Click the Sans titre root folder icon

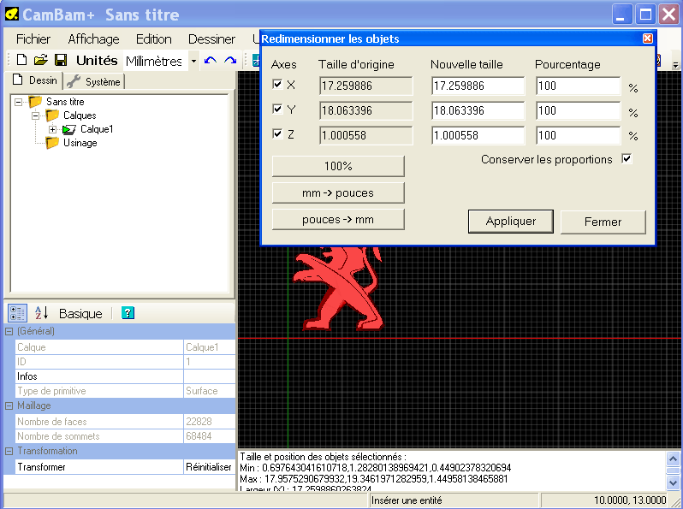(35, 102)
